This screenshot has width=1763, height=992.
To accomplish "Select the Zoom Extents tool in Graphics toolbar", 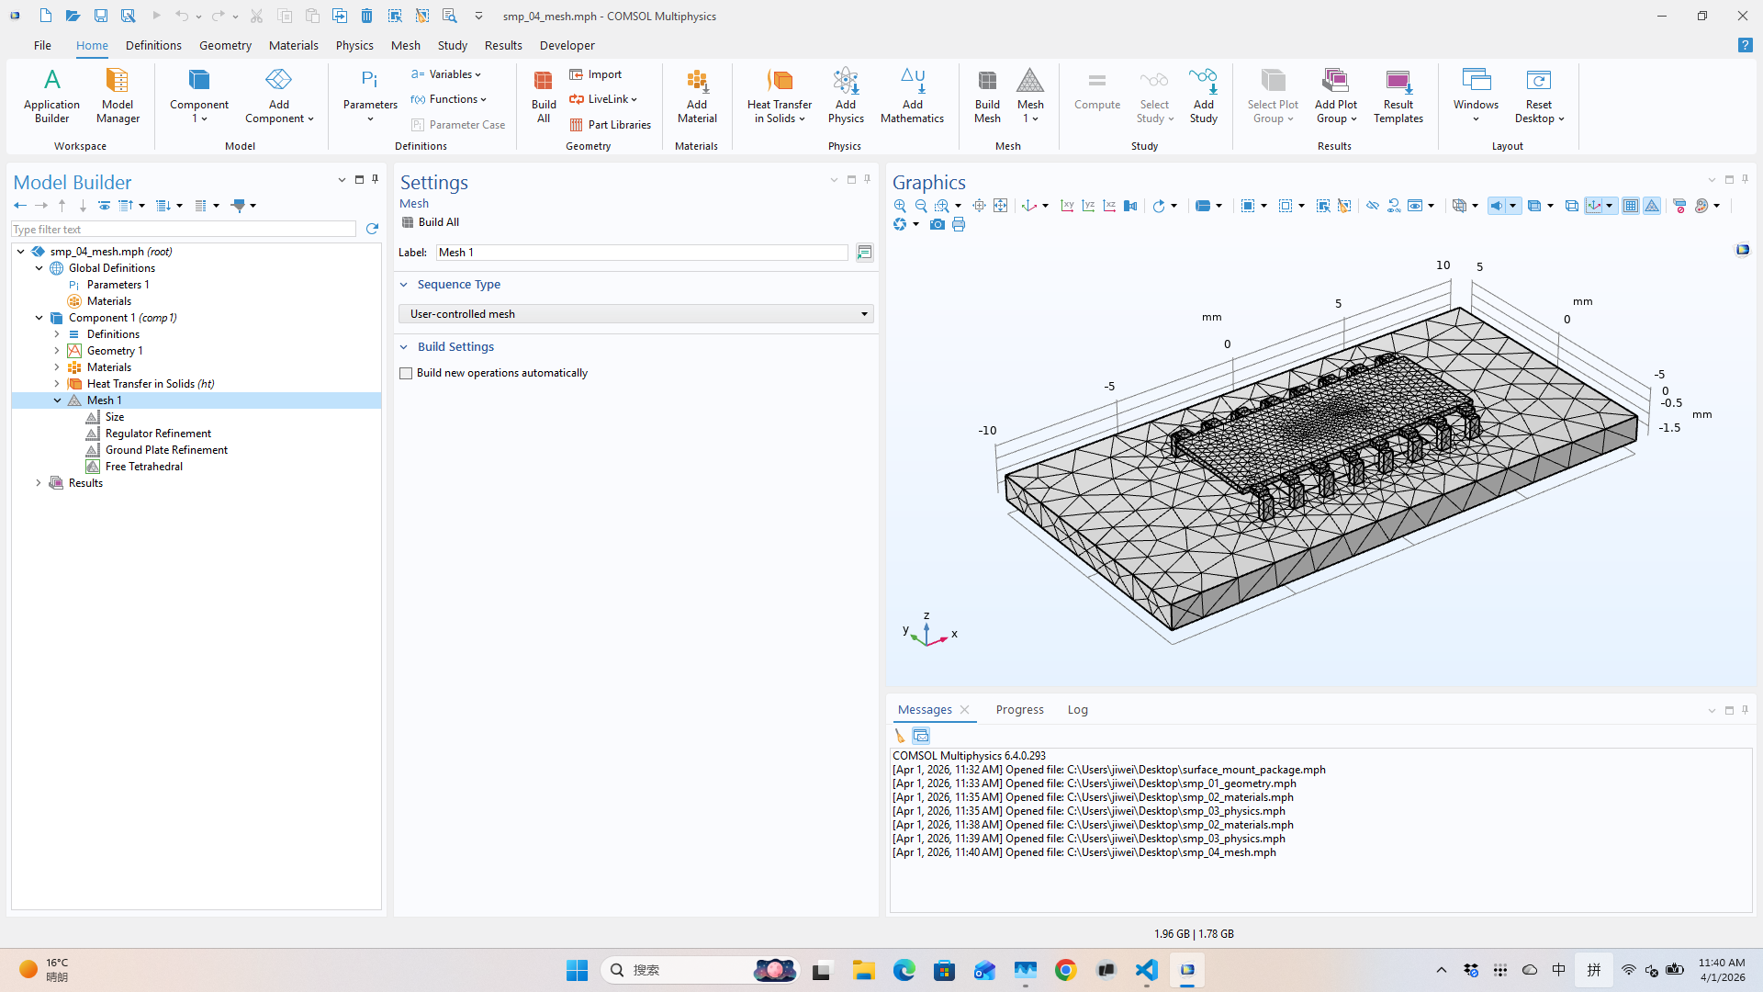I will (1001, 205).
